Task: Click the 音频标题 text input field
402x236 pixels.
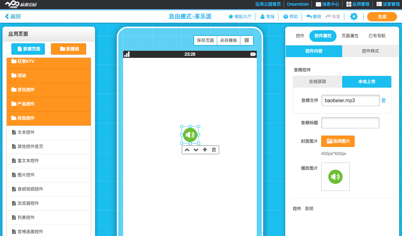Action: coord(350,123)
